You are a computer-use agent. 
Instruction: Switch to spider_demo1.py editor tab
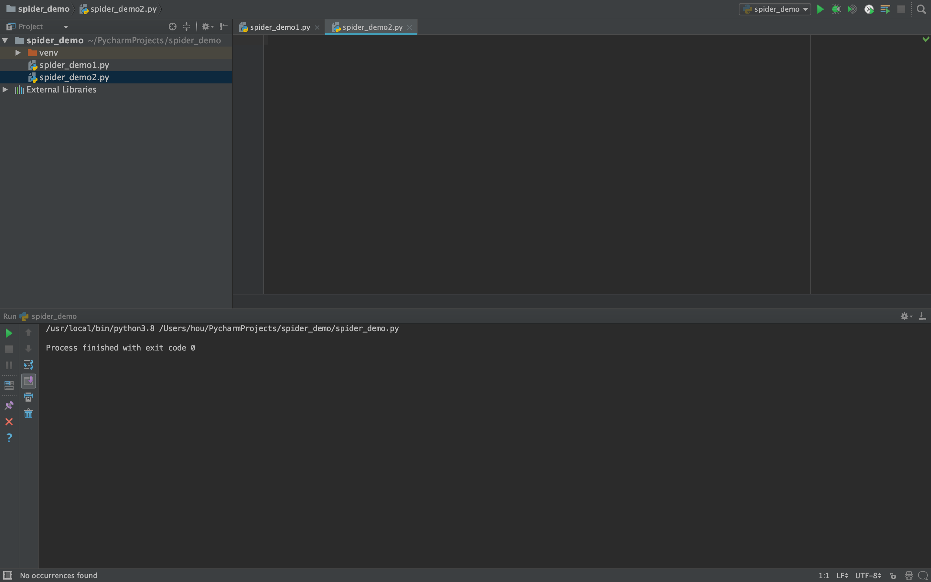coord(279,27)
